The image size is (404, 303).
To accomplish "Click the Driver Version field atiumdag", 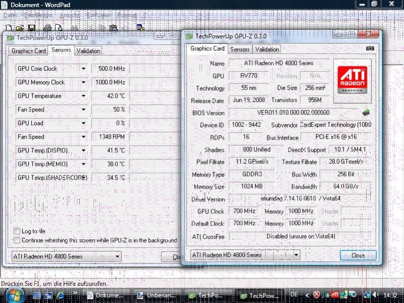I will coord(300,199).
